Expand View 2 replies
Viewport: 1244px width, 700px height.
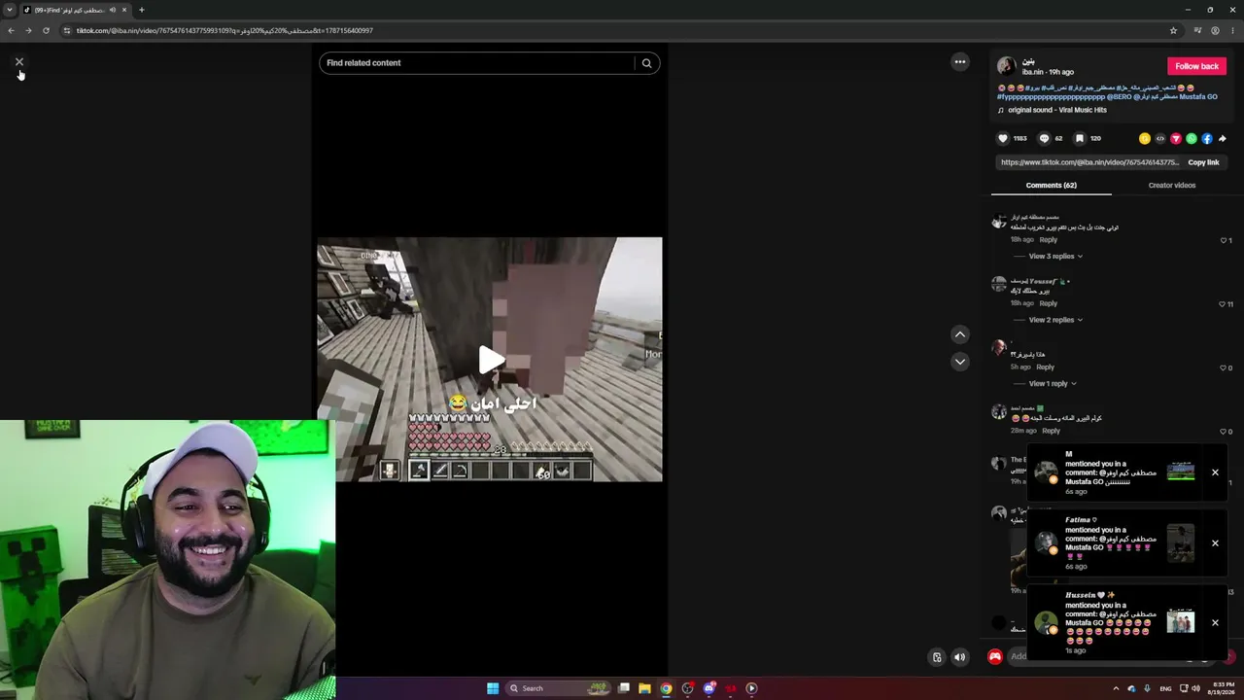(1055, 320)
